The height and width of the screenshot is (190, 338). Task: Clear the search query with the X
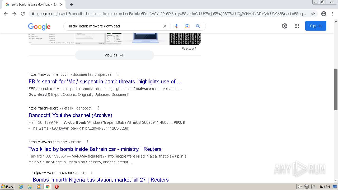pyautogui.click(x=165, y=26)
